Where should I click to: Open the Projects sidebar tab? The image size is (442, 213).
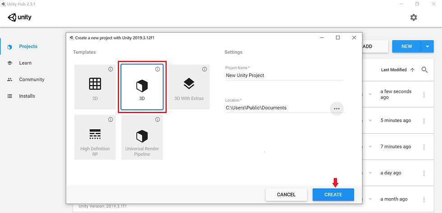(28, 46)
